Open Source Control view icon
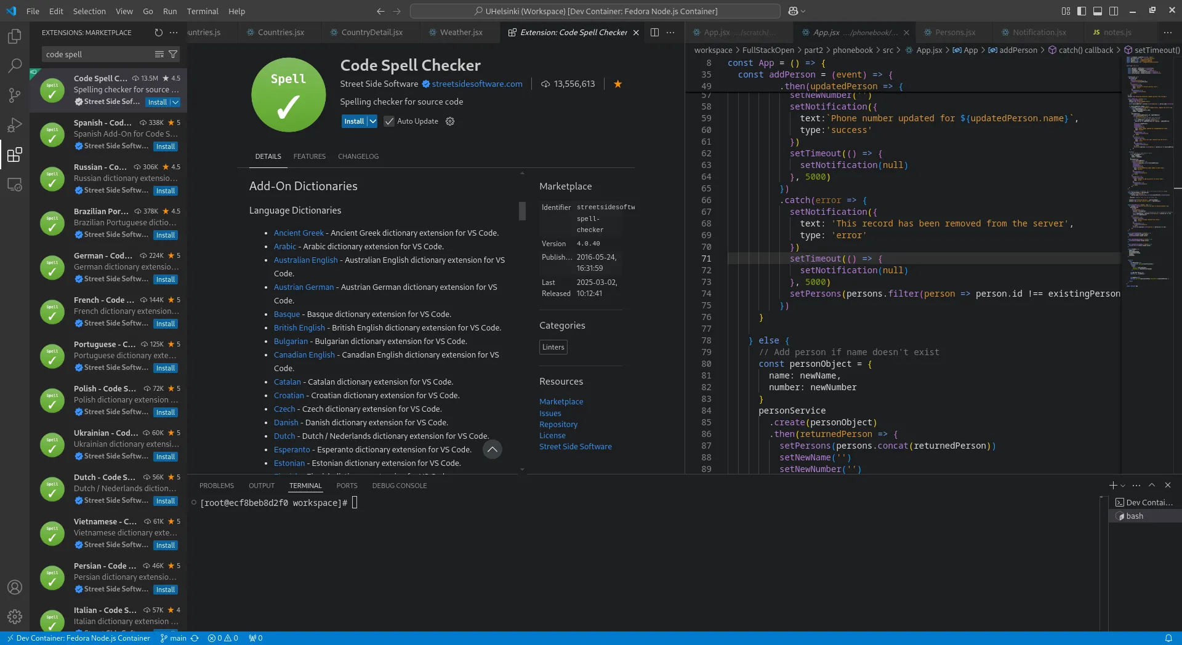The image size is (1182, 645). pyautogui.click(x=15, y=95)
